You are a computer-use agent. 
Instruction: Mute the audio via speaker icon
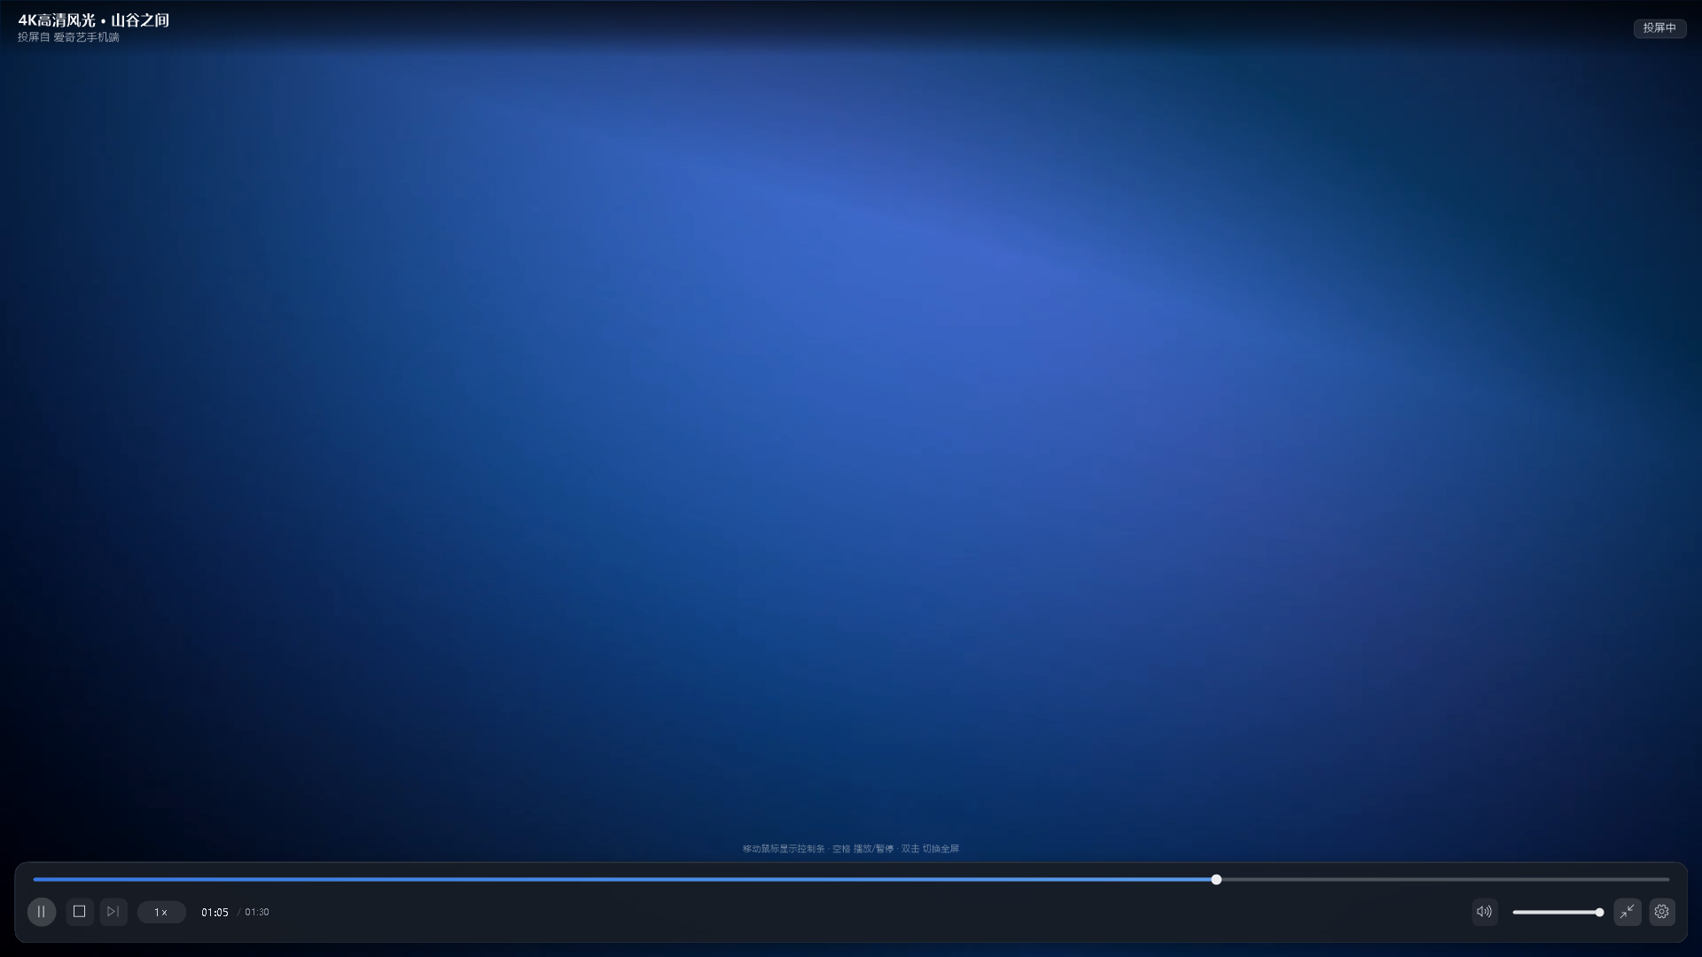point(1485,912)
